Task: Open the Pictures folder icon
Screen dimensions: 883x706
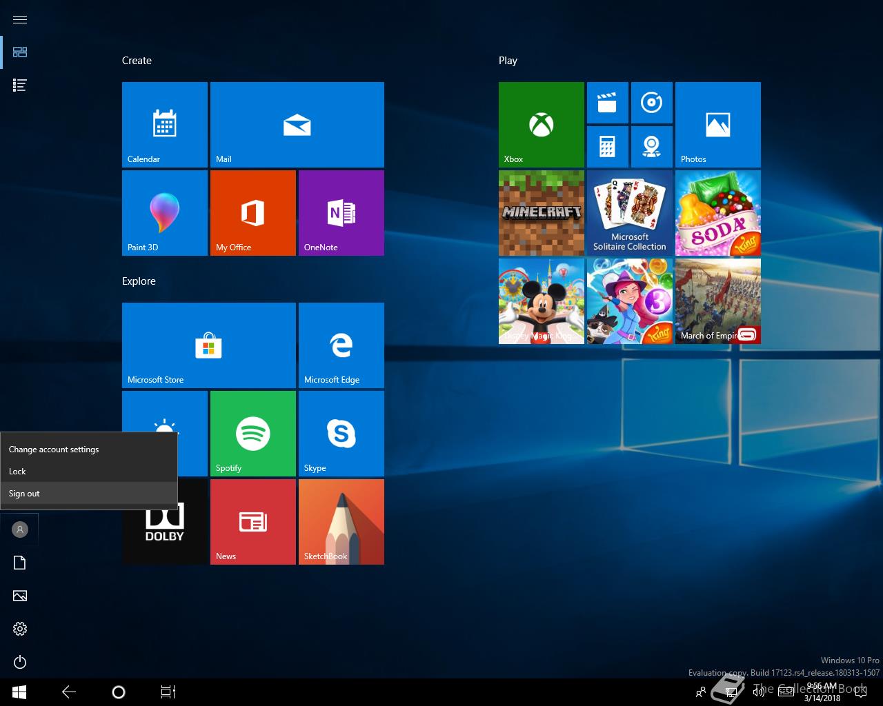Action: (20, 596)
